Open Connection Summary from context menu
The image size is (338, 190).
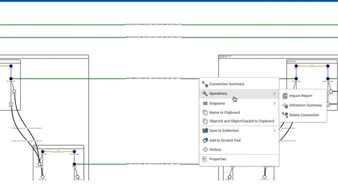coord(239,84)
